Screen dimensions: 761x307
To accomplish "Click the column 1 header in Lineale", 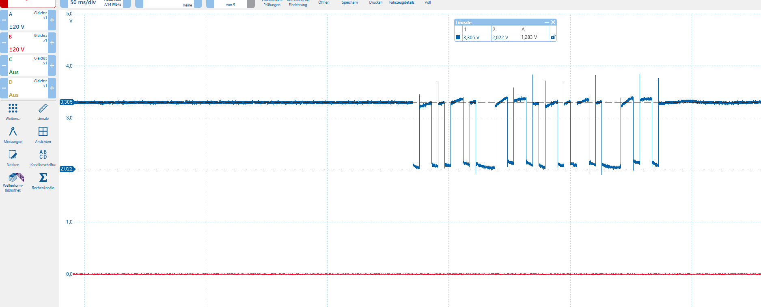I will pos(477,30).
